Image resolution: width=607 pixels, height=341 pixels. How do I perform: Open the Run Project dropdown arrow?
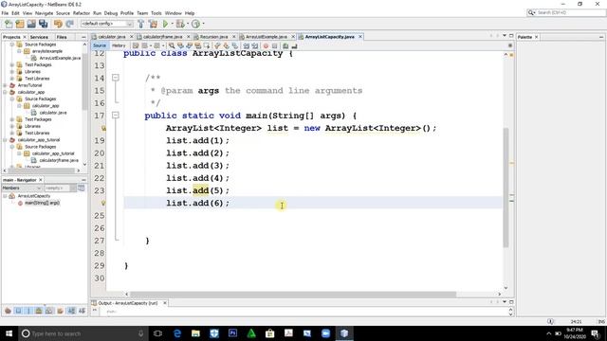point(172,24)
